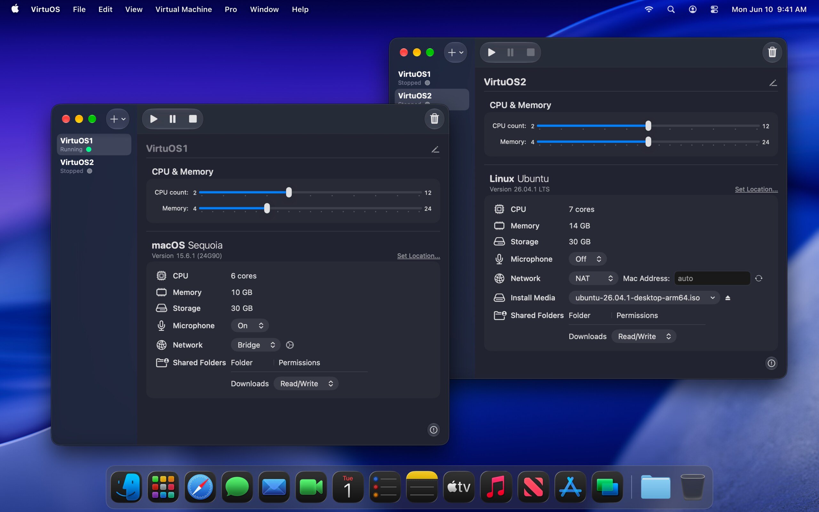Change Network mode from NAT
Screen dimensions: 819x512
[593, 278]
